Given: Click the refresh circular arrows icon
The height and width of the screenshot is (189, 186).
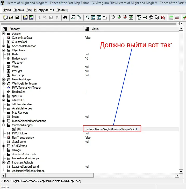Looking at the screenshot, I should [87, 17].
